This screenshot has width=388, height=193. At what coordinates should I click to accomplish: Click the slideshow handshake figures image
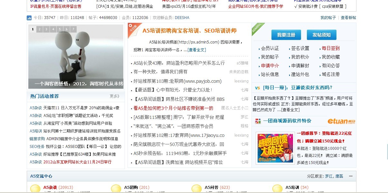click(76, 56)
